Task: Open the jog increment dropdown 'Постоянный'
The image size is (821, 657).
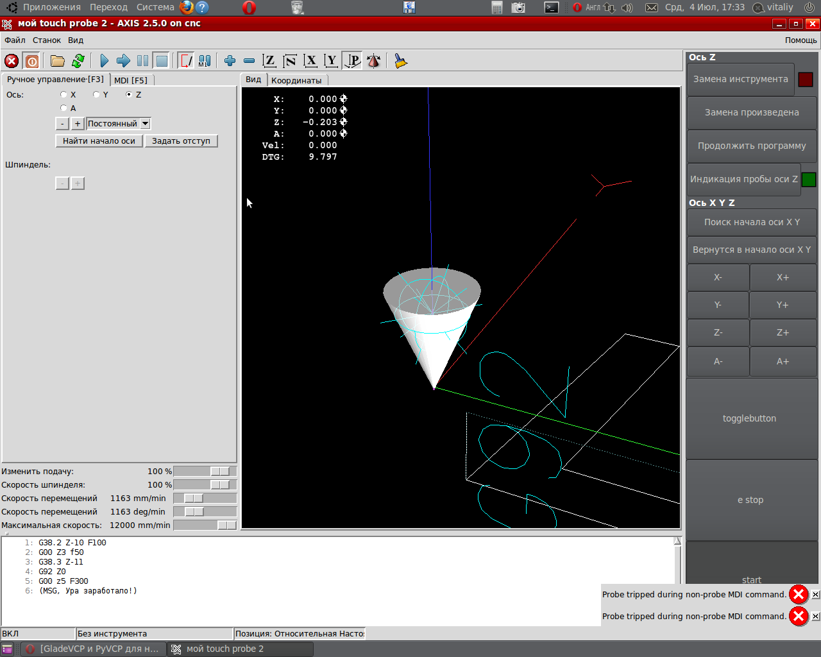Action: pyautogui.click(x=119, y=124)
